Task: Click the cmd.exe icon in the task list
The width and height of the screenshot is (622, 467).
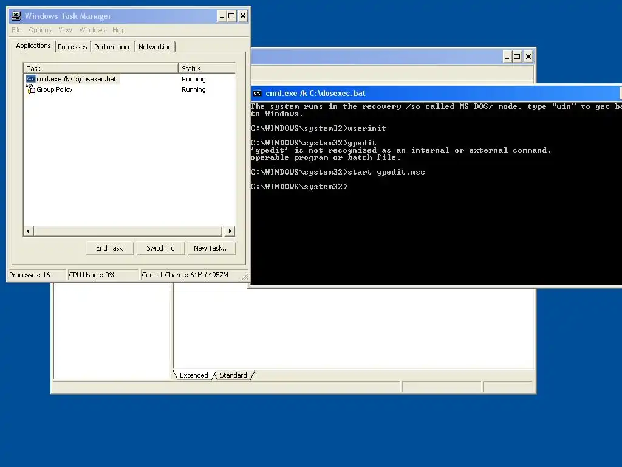Action: 30,79
